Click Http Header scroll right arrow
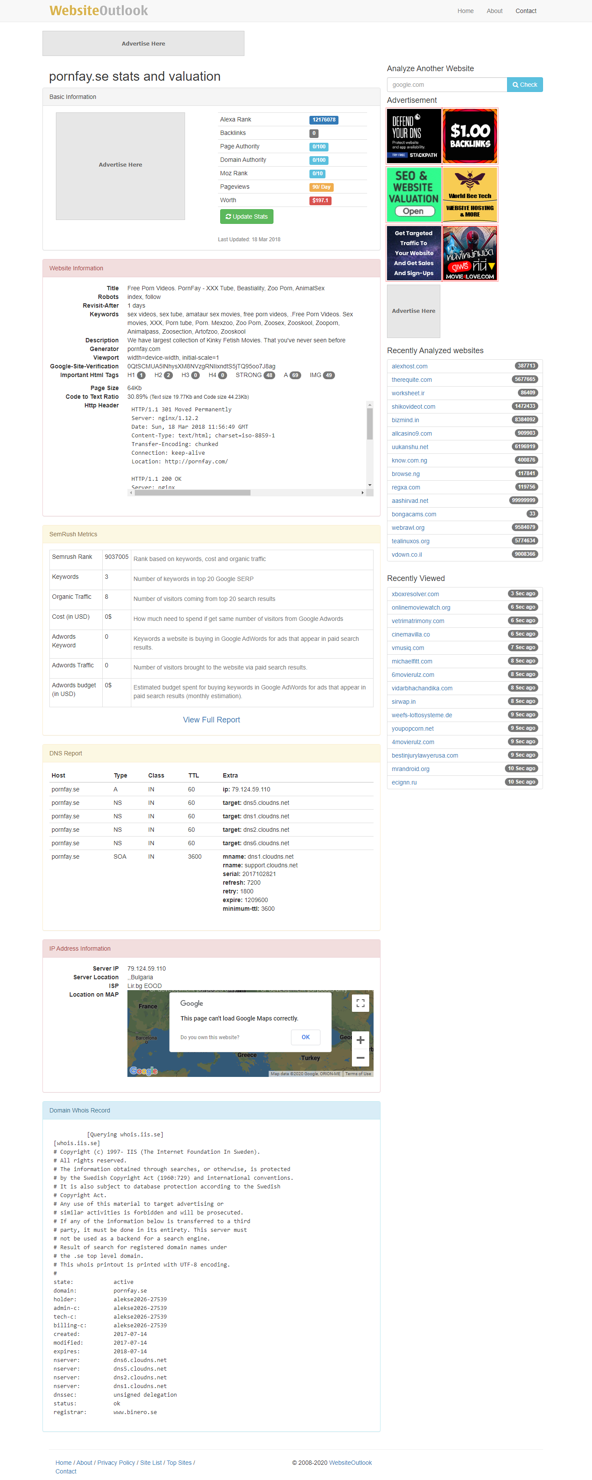The height and width of the screenshot is (1480, 592). (363, 492)
